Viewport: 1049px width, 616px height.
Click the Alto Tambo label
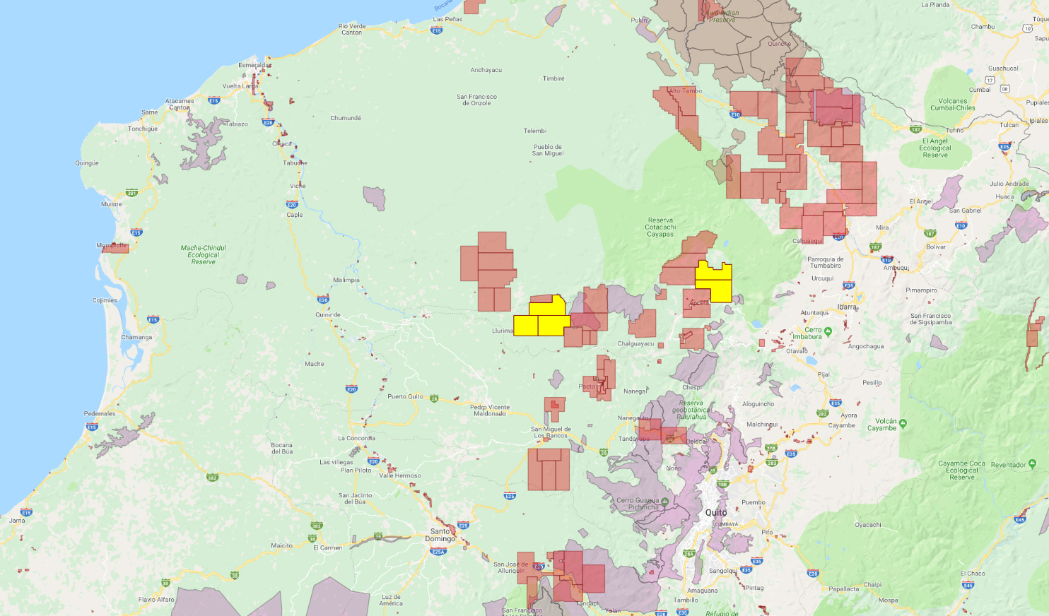point(685,90)
